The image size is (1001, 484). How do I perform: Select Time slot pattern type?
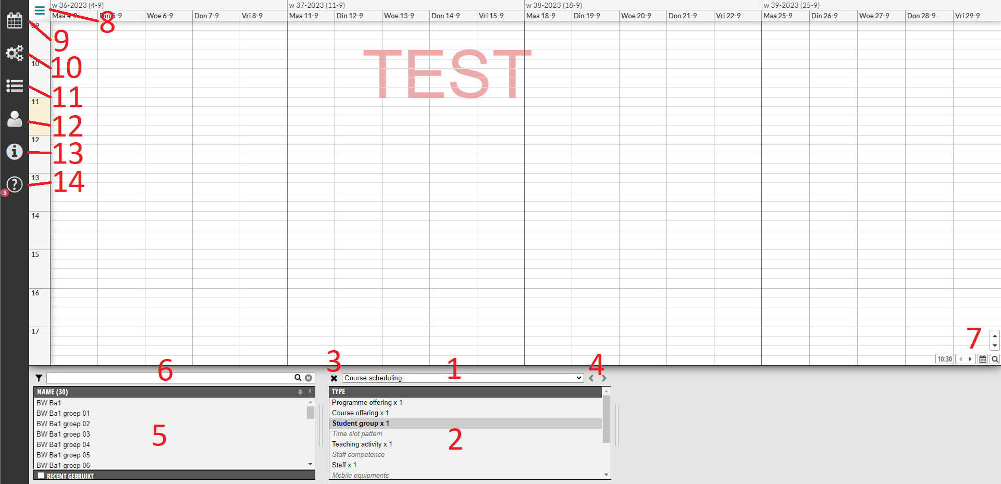[465, 434]
